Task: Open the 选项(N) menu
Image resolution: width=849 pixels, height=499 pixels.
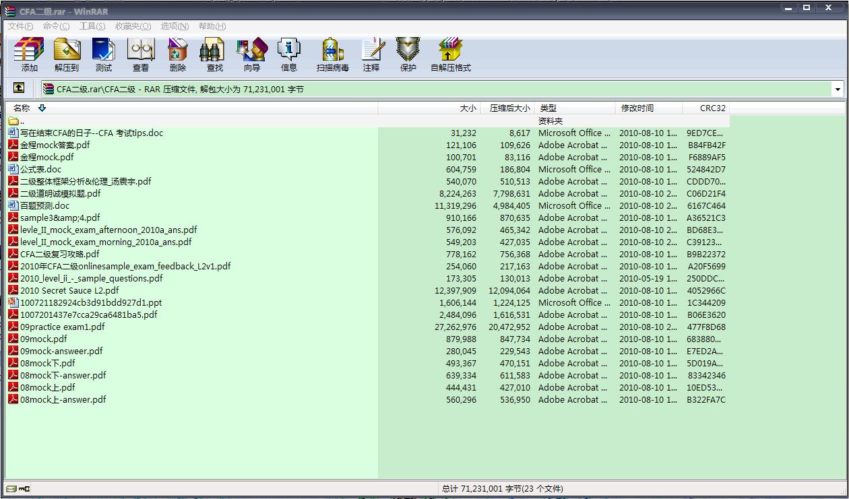Action: point(175,26)
